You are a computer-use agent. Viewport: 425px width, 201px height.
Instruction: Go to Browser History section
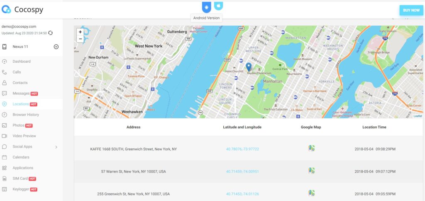[26, 115]
